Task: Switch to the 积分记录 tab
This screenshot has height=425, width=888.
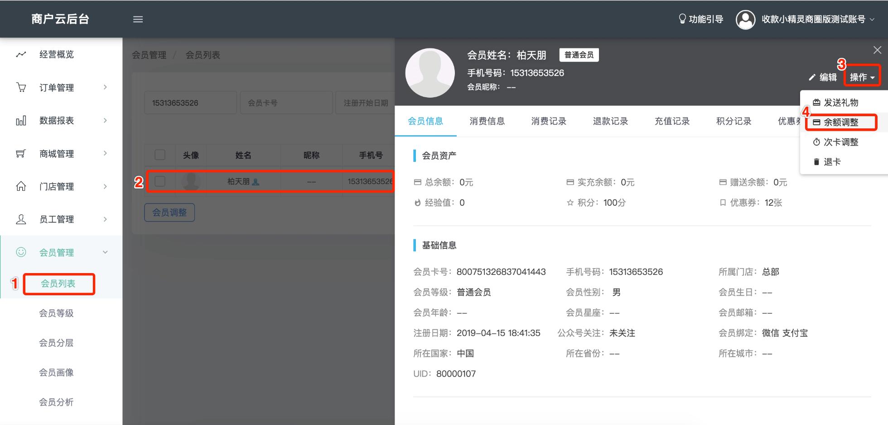Action: click(x=734, y=121)
